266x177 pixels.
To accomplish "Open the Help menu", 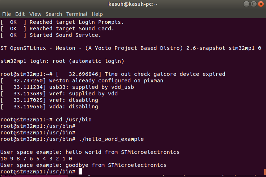I will (97, 14).
